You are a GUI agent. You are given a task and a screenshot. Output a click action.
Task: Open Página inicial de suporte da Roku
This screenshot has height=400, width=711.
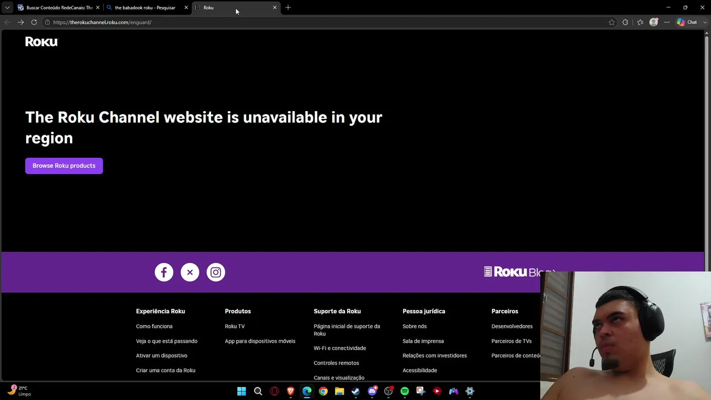pos(347,330)
